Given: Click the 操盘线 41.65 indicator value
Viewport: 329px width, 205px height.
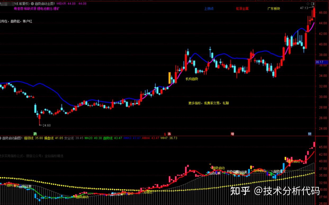Looking at the screenshot, I should [x=54, y=138].
